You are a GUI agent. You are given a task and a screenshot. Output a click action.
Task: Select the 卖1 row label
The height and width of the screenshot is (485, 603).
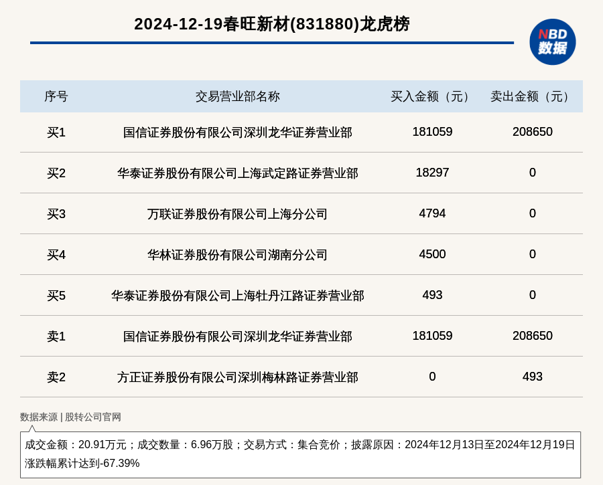pyautogui.click(x=56, y=336)
